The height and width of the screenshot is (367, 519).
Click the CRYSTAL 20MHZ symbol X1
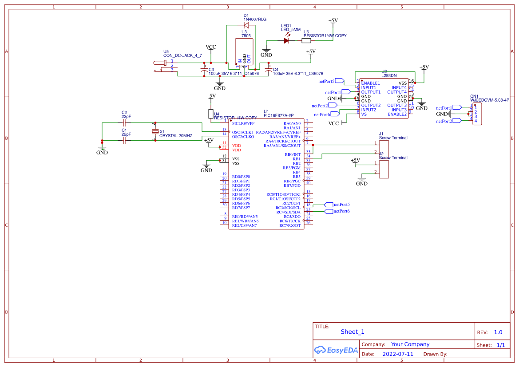click(155, 131)
